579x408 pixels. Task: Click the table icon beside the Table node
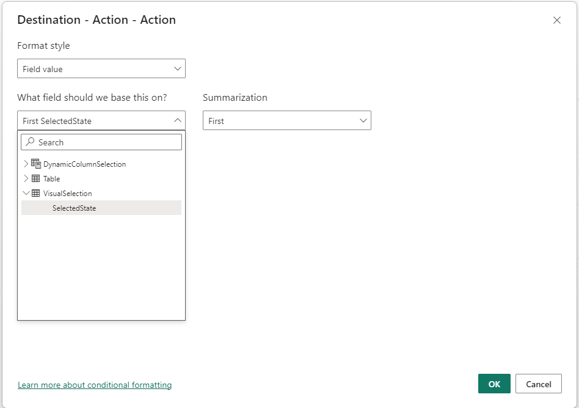[x=35, y=178]
